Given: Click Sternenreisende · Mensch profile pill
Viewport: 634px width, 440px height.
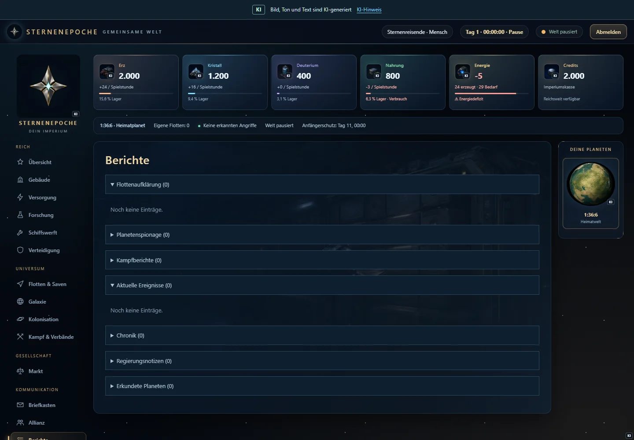Looking at the screenshot, I should coord(417,32).
